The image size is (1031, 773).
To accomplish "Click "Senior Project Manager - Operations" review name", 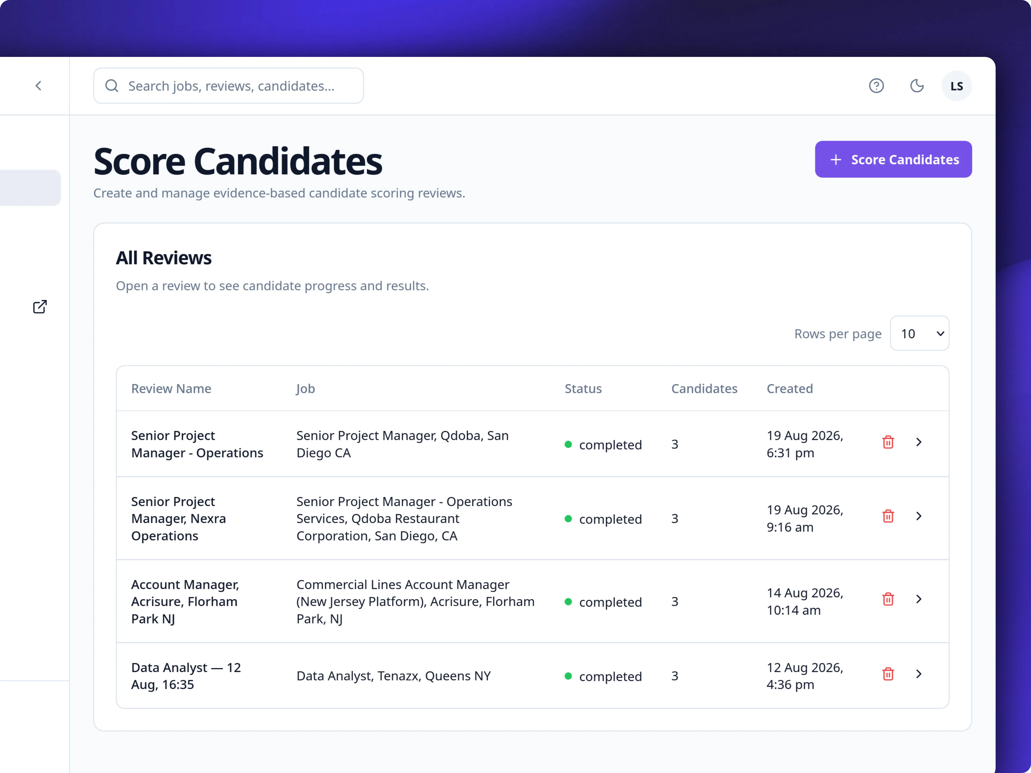I will (197, 444).
